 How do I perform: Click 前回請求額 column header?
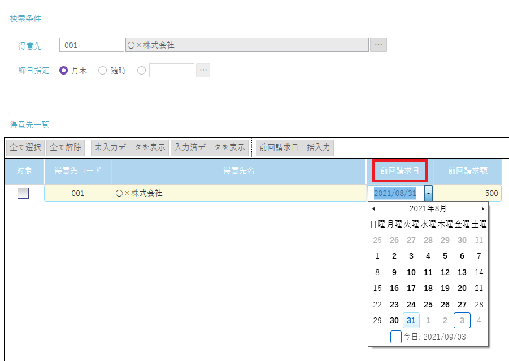click(x=468, y=171)
